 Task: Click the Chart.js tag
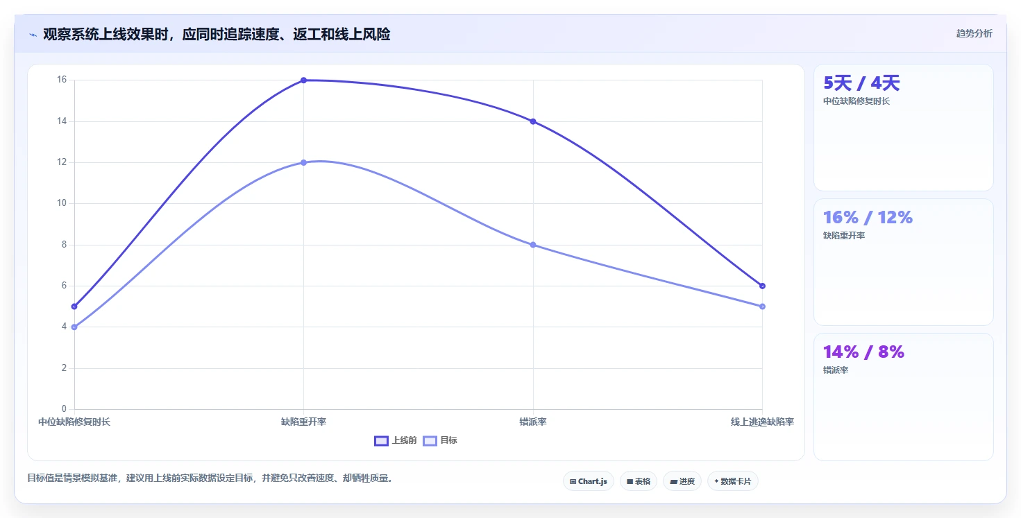tap(589, 481)
